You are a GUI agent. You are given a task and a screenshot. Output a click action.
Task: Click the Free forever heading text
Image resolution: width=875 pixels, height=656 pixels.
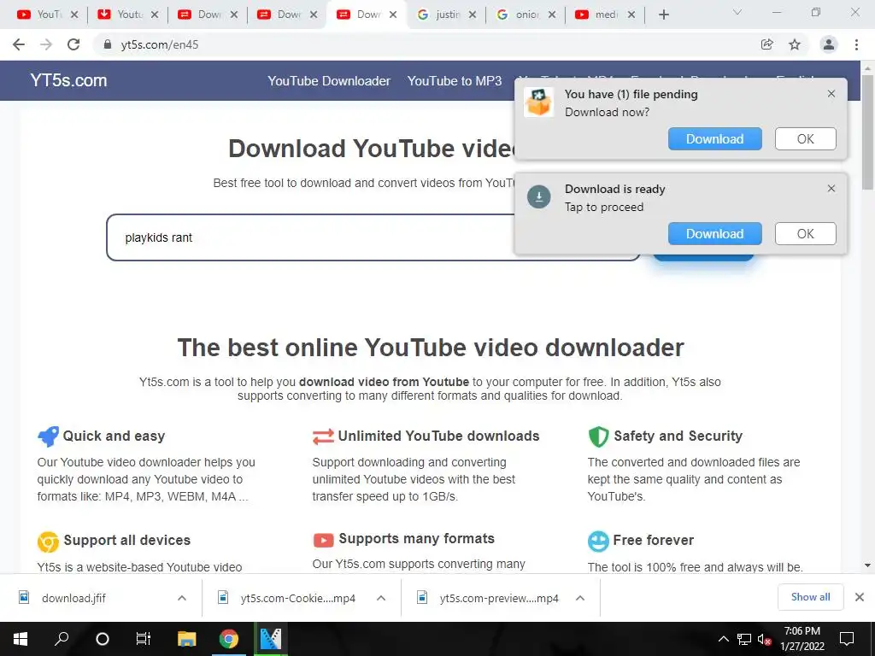(654, 540)
